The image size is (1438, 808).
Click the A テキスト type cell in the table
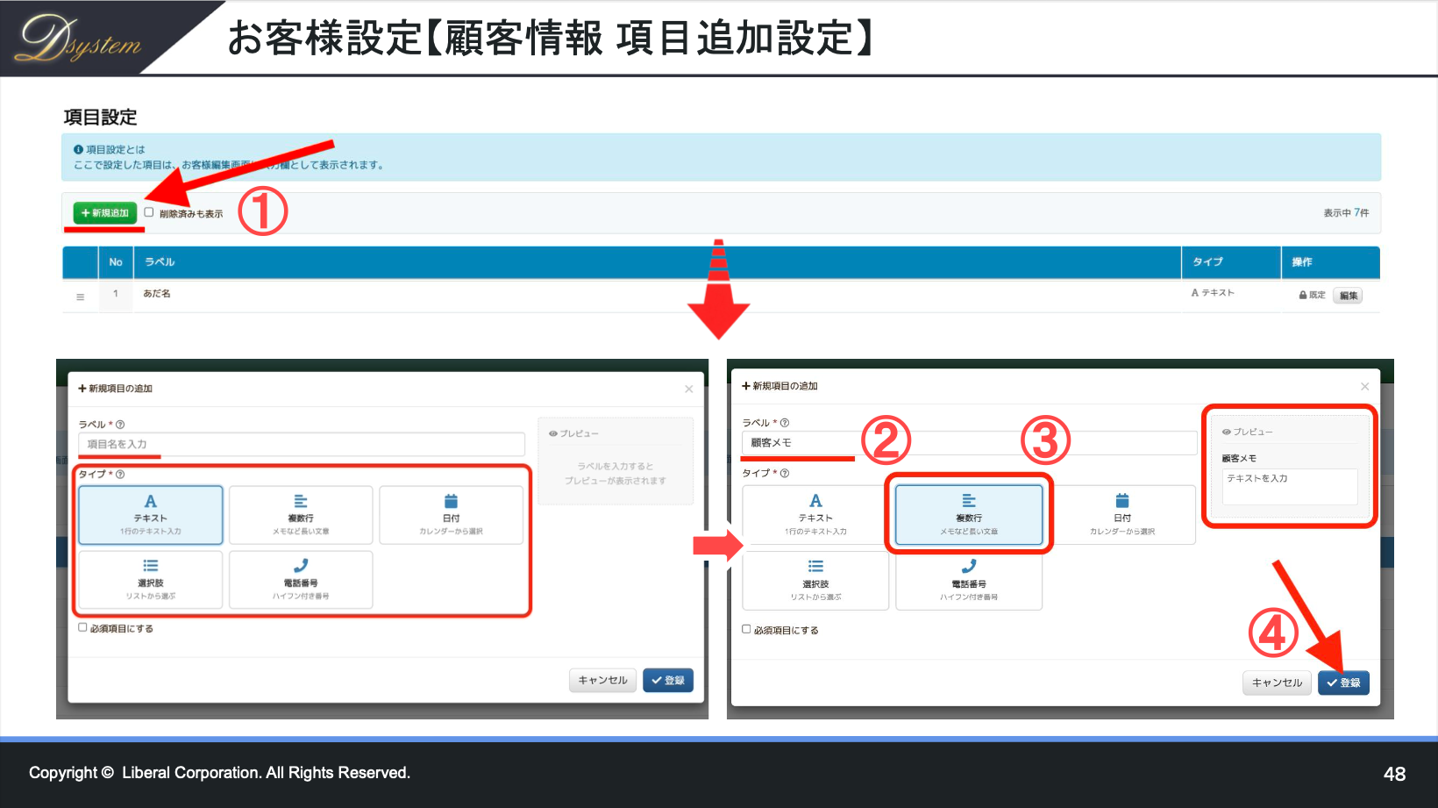click(x=1213, y=293)
